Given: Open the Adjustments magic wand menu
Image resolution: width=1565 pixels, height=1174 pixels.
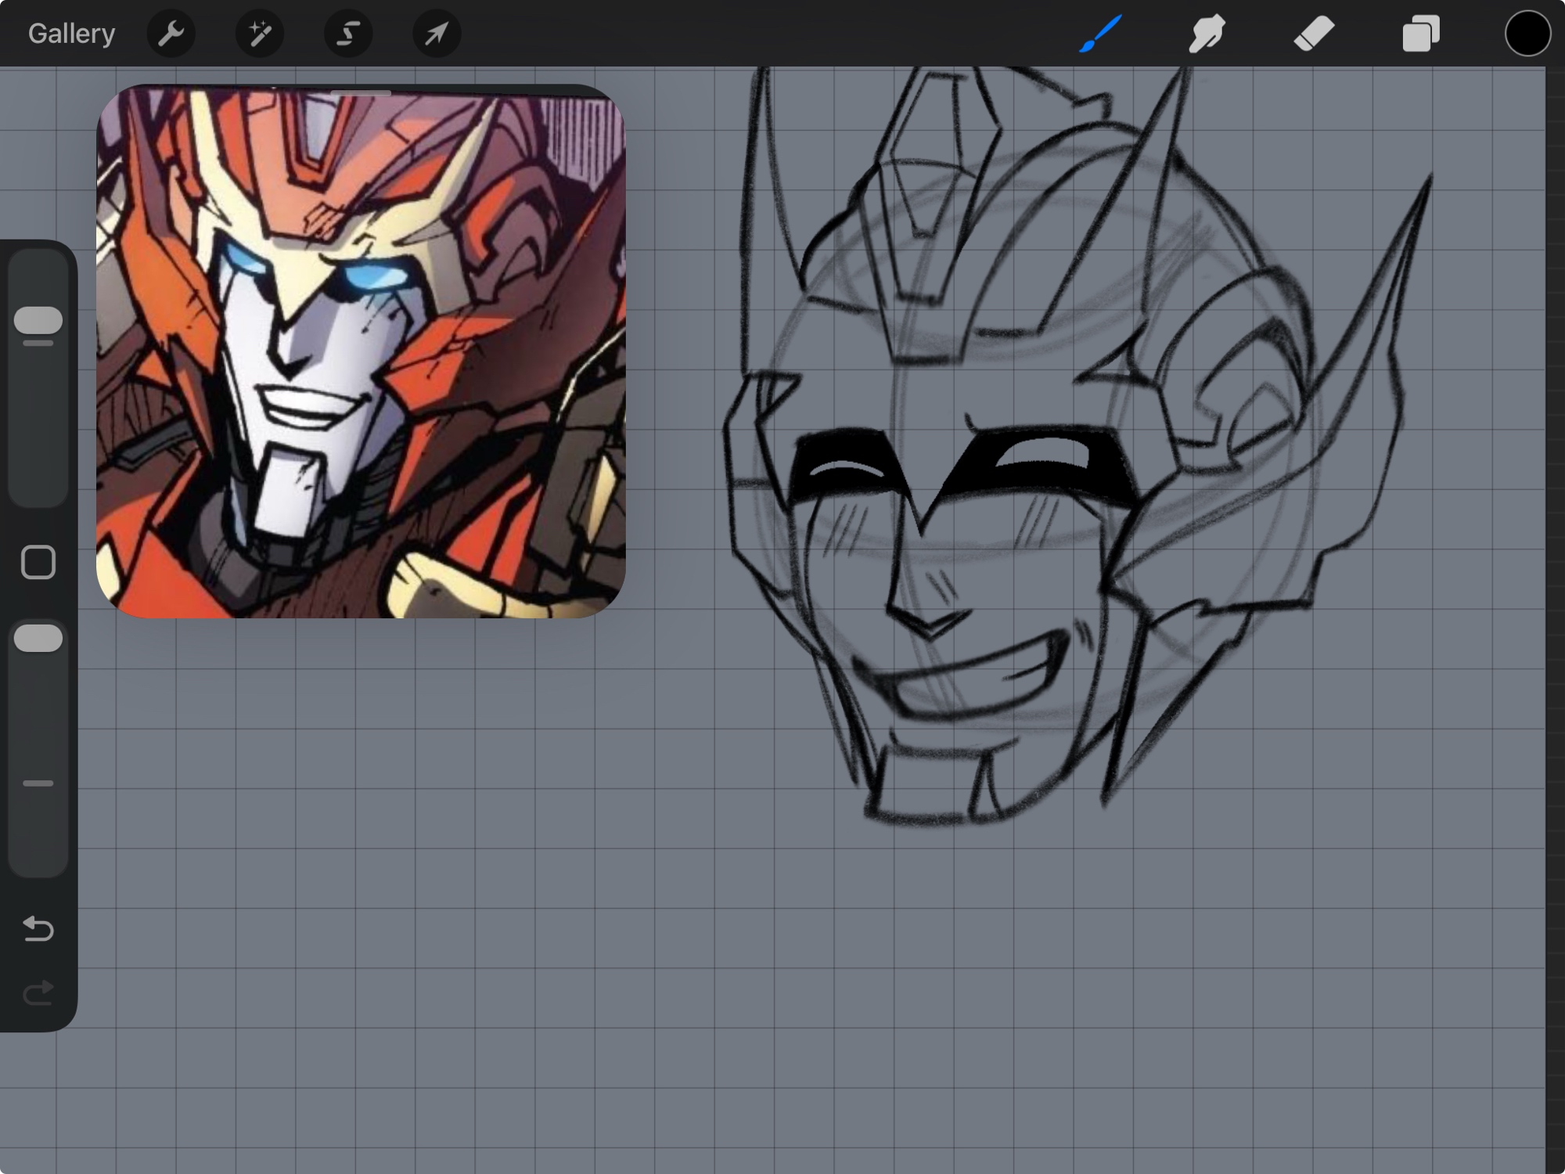Looking at the screenshot, I should (259, 34).
